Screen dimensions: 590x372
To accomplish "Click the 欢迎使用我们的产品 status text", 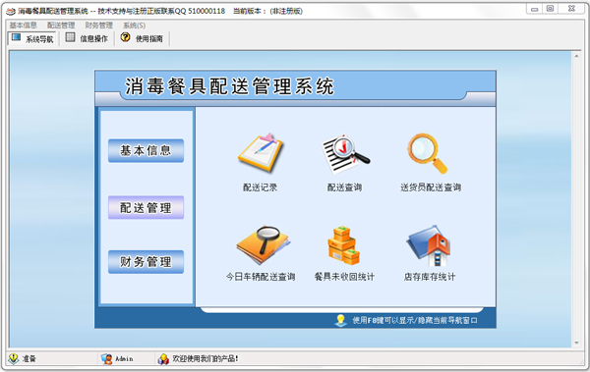I will pos(206,359).
